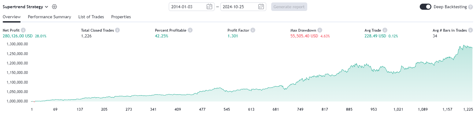The width and height of the screenshot is (476, 114).
Task: Click Percent Profitable info icon
Action: [190, 30]
